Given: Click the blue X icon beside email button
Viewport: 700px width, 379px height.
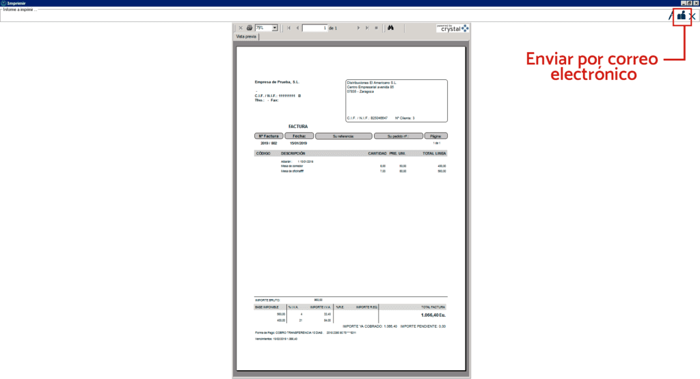Looking at the screenshot, I should pos(692,16).
